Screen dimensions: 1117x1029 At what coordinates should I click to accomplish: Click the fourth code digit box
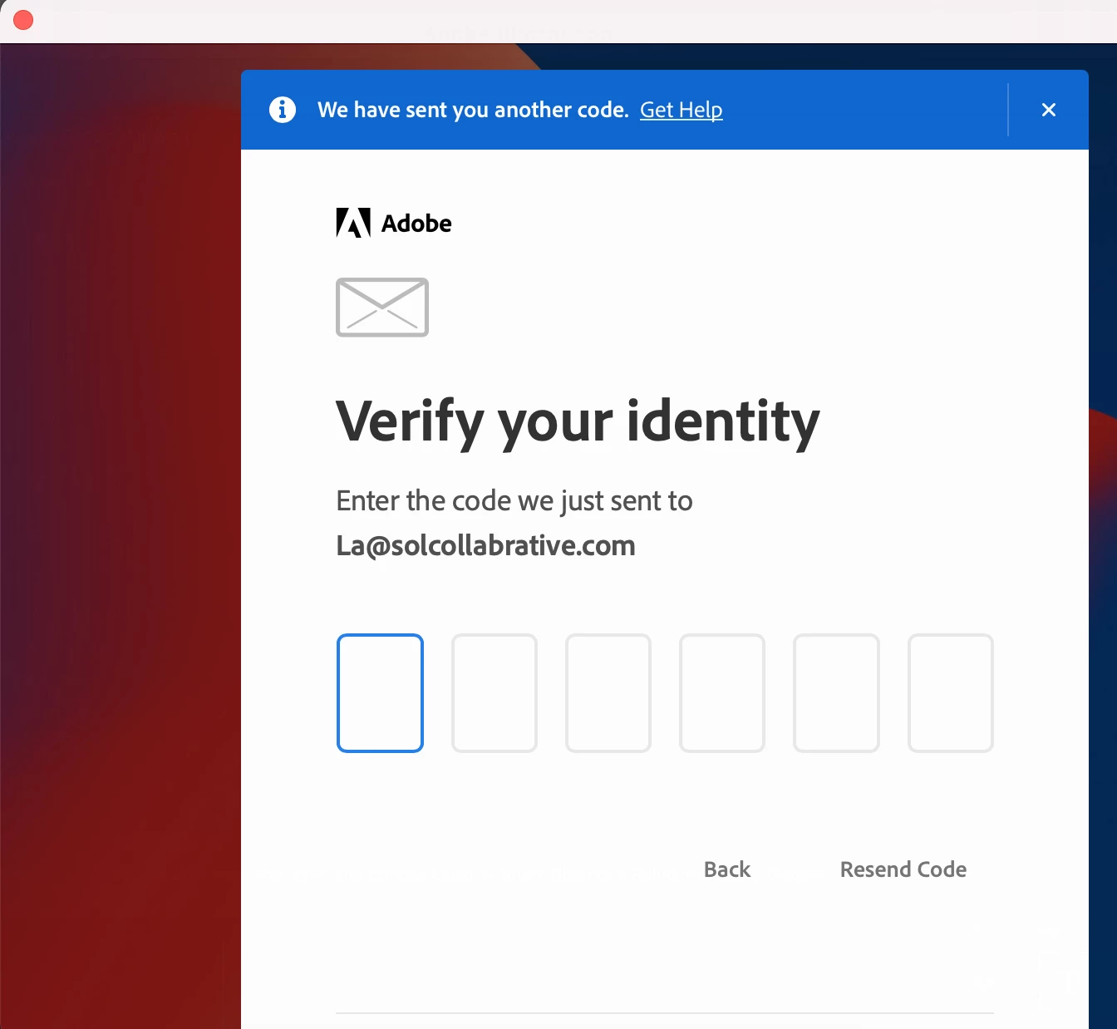coord(722,693)
